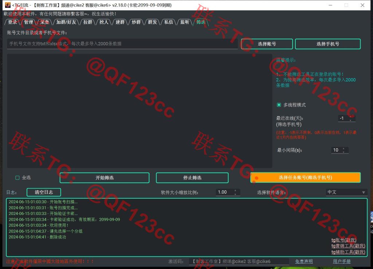Open the 私信 tab
Image resolution: width=373 pixels, height=269 pixels.
click(168, 22)
